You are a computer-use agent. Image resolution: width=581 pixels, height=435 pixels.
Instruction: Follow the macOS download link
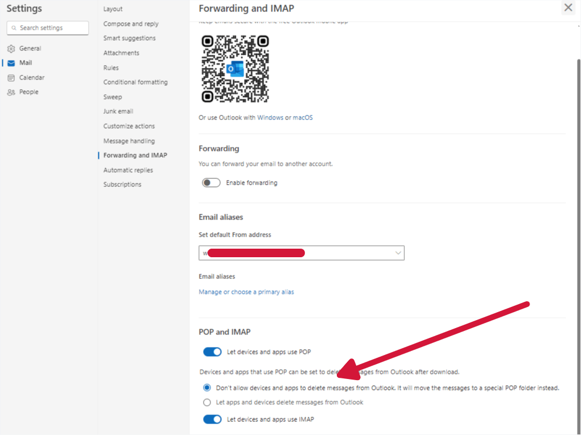[303, 117]
